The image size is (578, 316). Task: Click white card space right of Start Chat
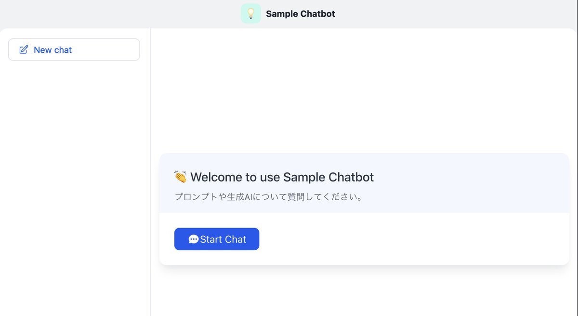click(x=409, y=239)
